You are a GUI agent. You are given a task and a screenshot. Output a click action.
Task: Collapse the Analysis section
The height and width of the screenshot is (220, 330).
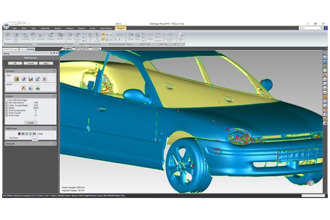[x=54, y=96]
